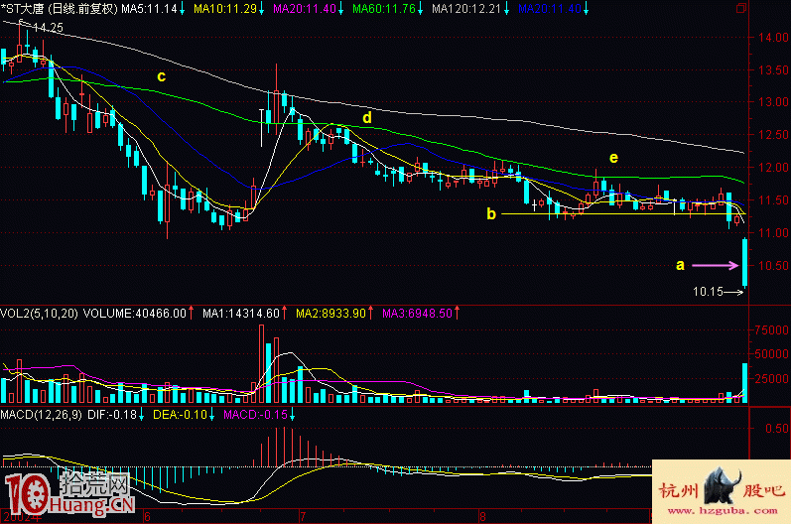Click the red restore-window icon at top right
Viewport: 791px width, 524px height.
point(741,8)
